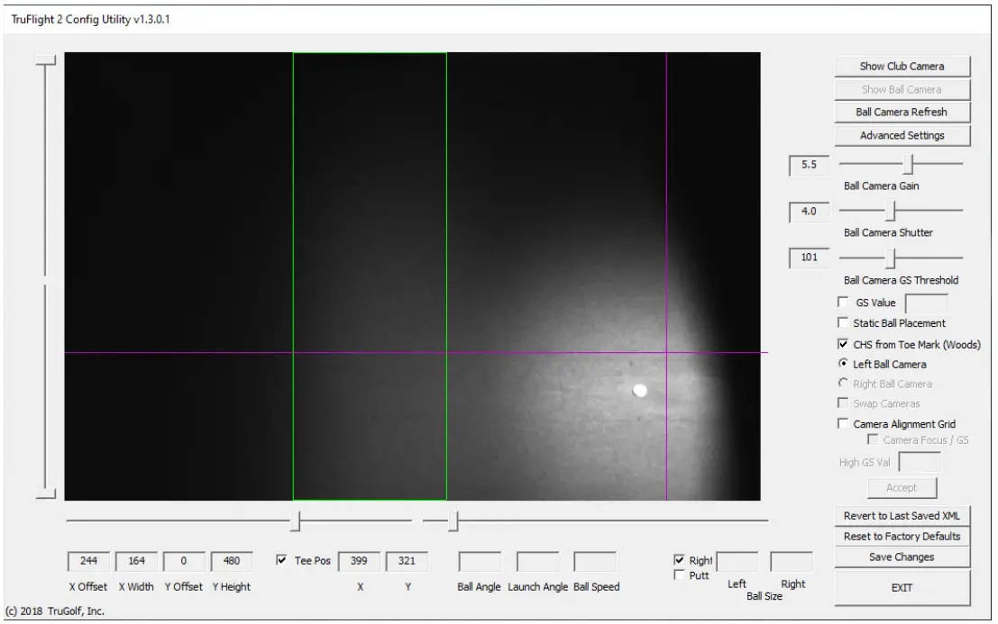Click the Ball Camera GS Threshold slider thumb
The image size is (998, 624).
(891, 258)
